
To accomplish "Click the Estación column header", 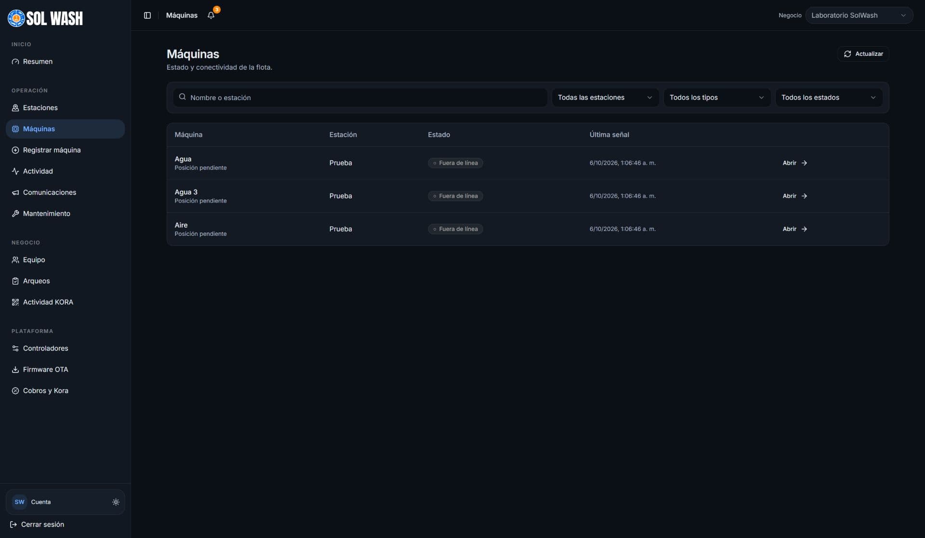I will tap(343, 135).
